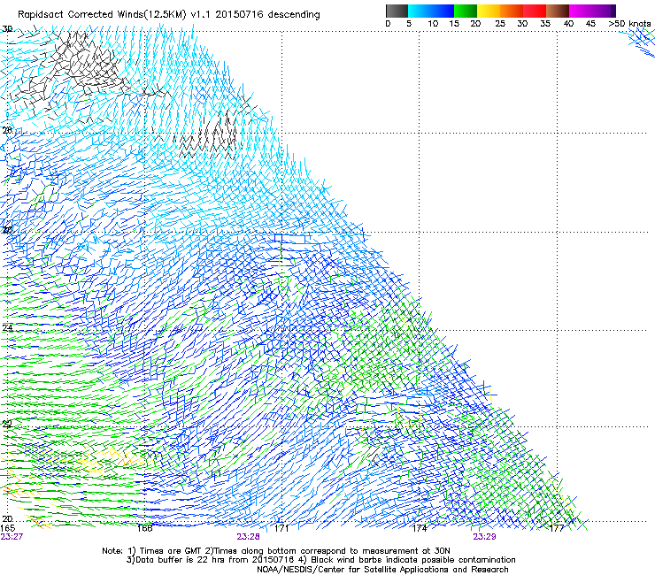Click the dark purple 45-50 knots legend color
655x575 pixels.
pyautogui.click(x=604, y=11)
